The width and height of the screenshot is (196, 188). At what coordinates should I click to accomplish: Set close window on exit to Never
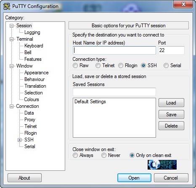tap(104, 155)
